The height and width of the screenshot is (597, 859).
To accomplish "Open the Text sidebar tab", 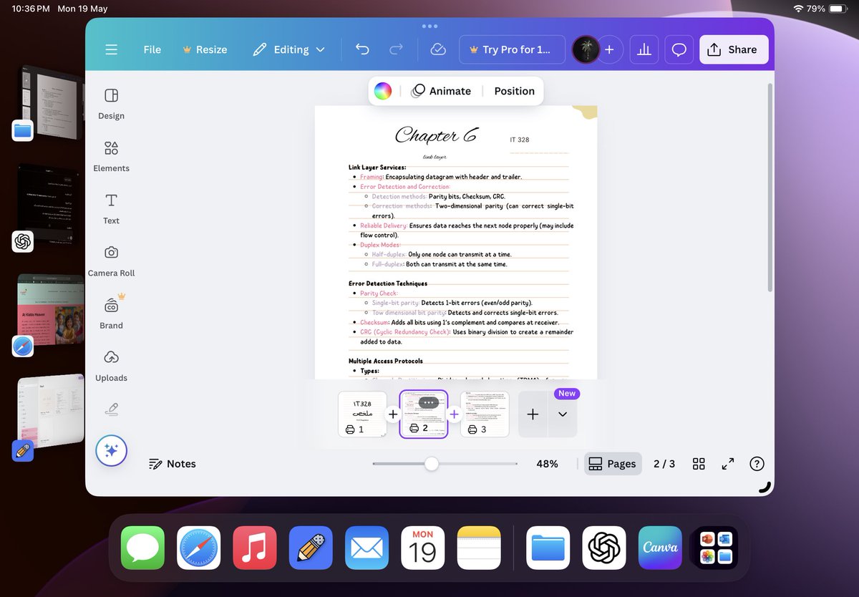I will [x=111, y=208].
